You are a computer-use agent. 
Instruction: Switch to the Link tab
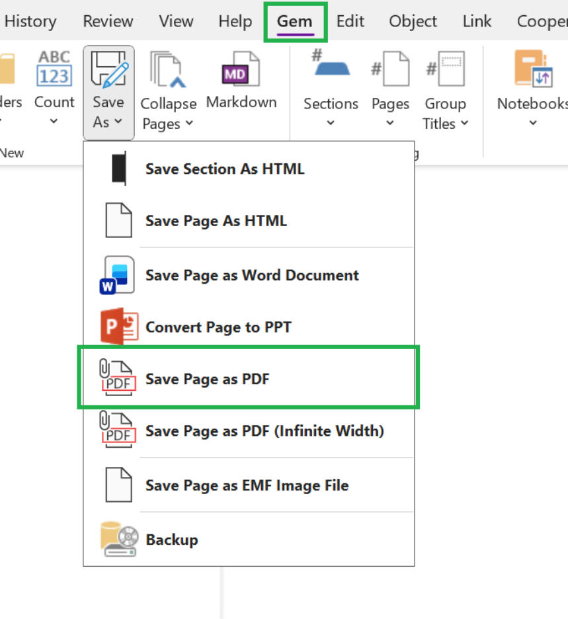click(x=477, y=21)
